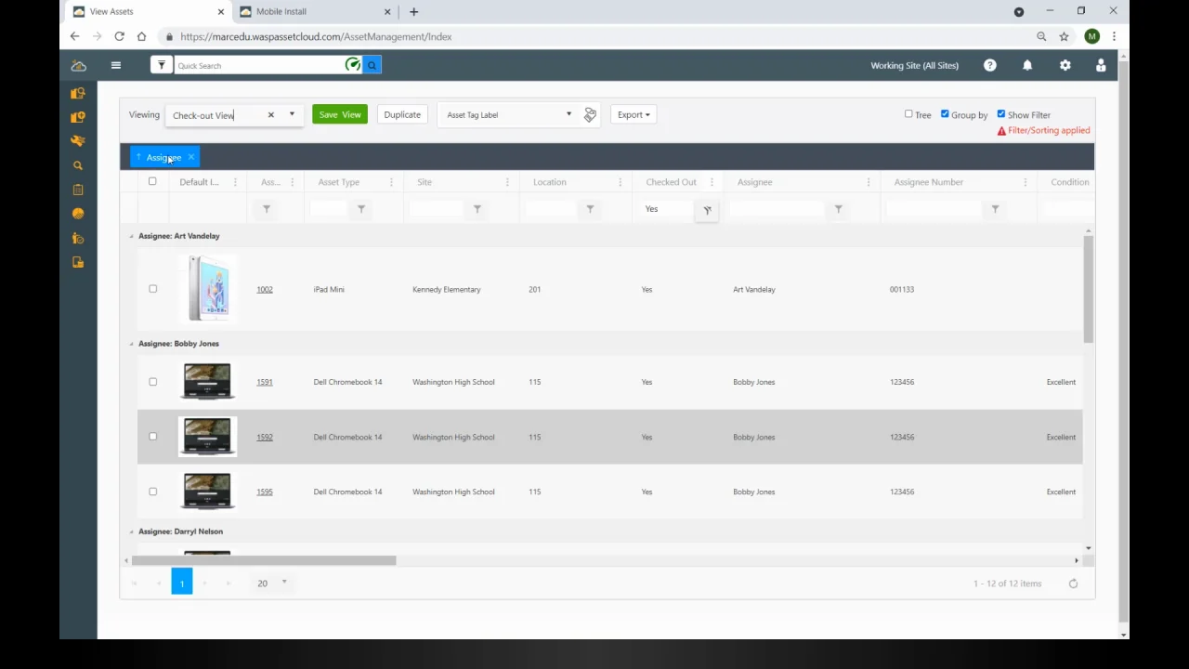Clear the Check-out View selection
Viewport: 1189px width, 669px height.
[271, 115]
